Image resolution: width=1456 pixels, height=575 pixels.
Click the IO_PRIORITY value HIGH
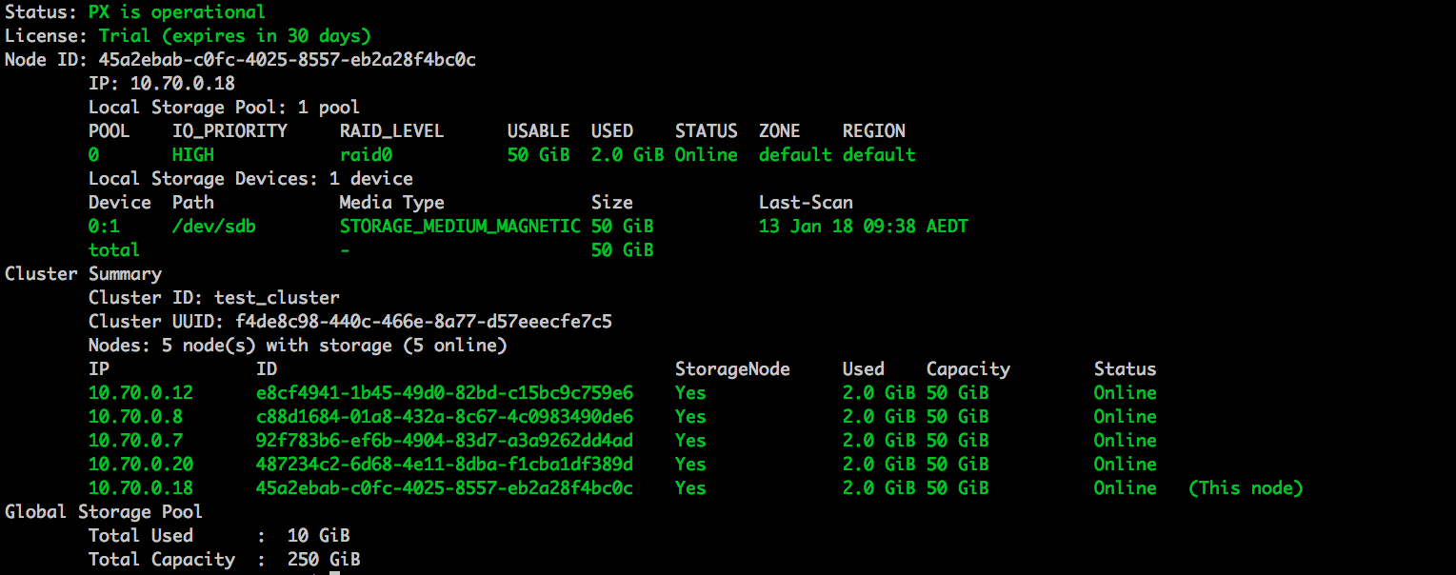tap(193, 155)
